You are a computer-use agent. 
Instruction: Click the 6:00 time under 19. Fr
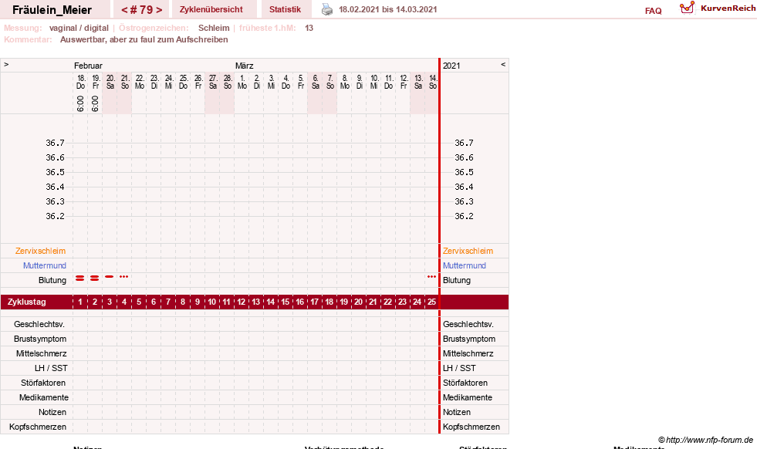pos(95,103)
